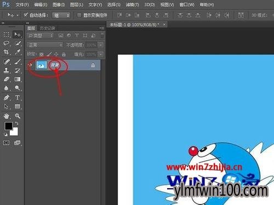Screen dimensions: 274x205
Task: Select the Rectangular Marquee tool
Action: pyautogui.click(x=7, y=34)
